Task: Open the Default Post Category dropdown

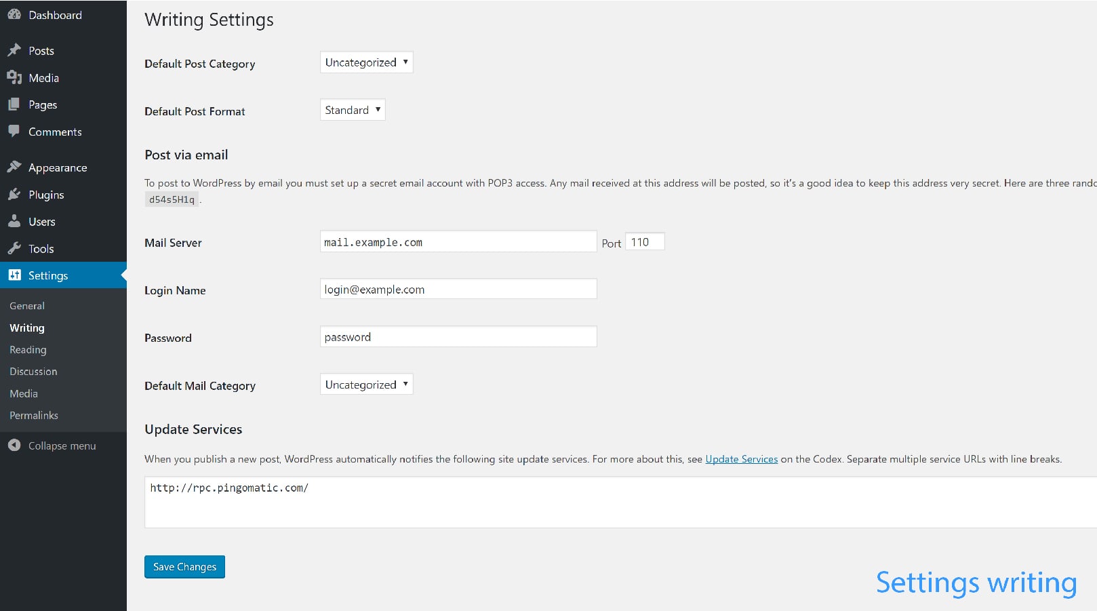Action: 366,62
